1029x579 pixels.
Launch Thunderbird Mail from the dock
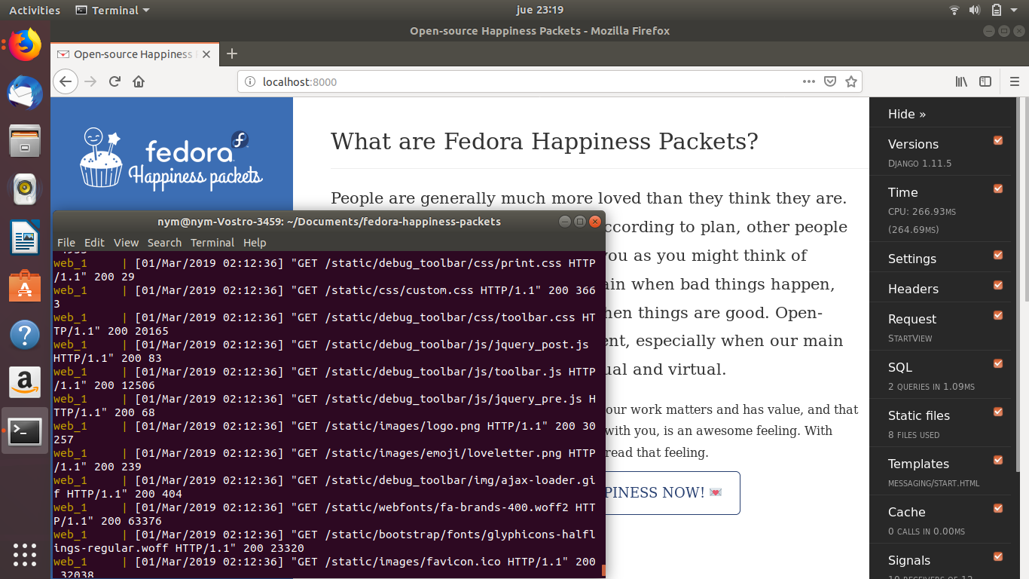[x=25, y=93]
